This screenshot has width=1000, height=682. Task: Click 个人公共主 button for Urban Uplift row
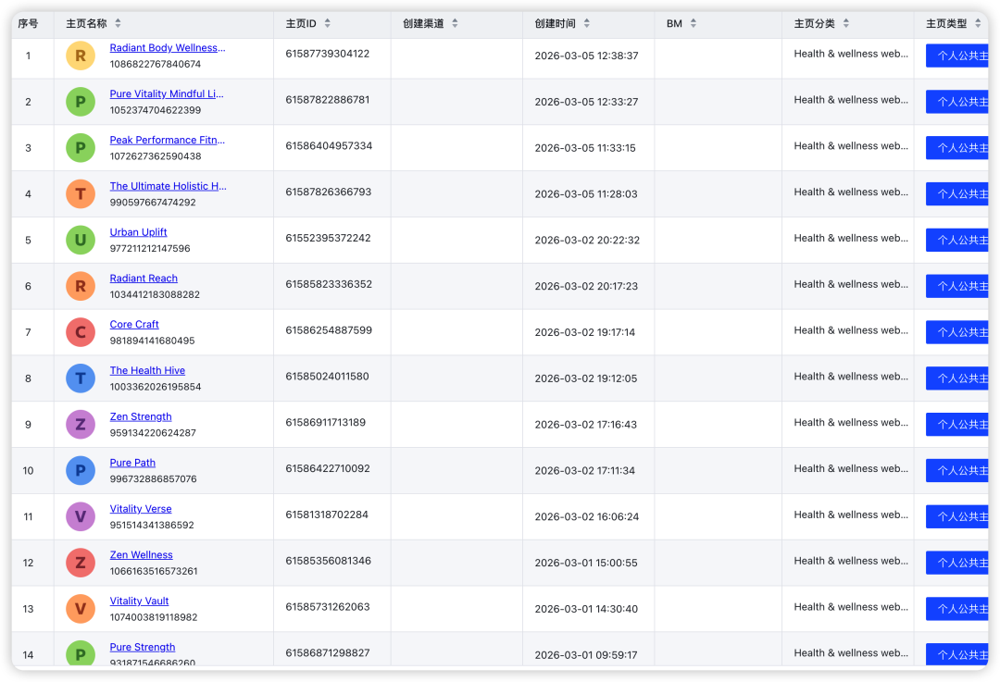[957, 240]
